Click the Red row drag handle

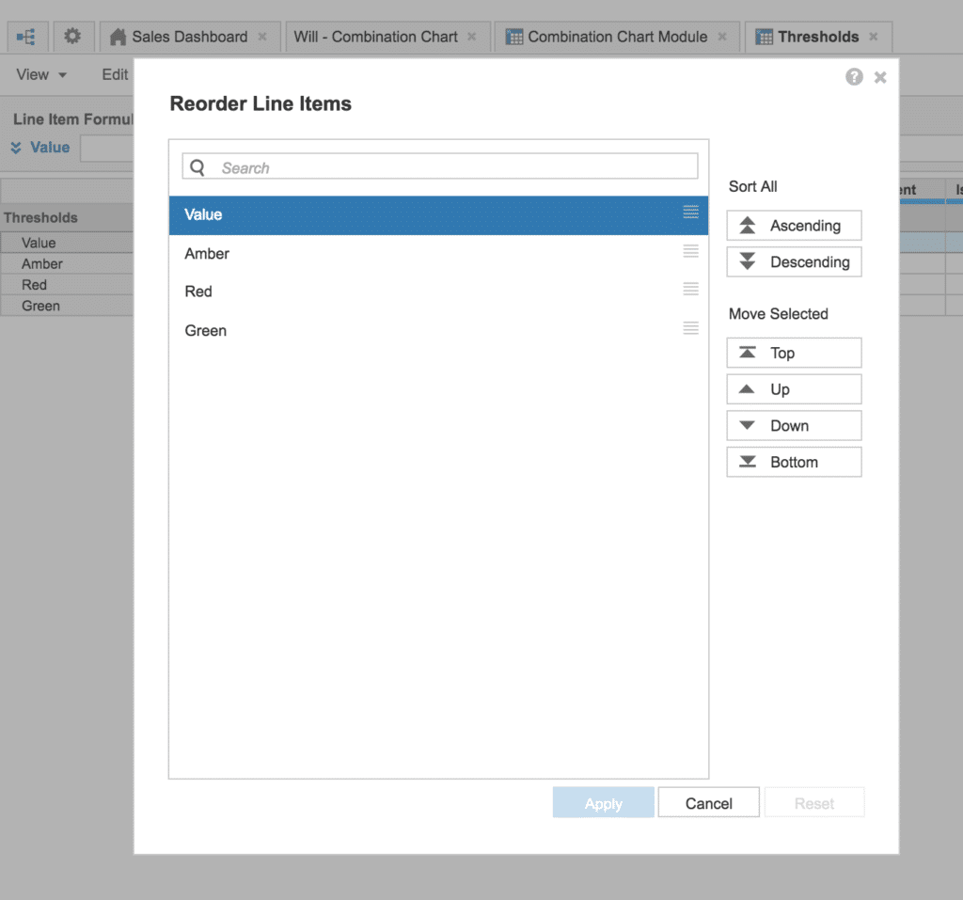click(690, 290)
